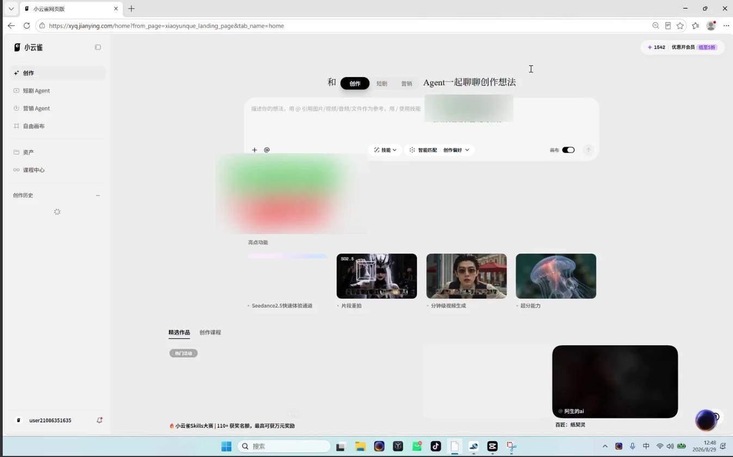Open the 阿生的ai video card

pos(615,381)
